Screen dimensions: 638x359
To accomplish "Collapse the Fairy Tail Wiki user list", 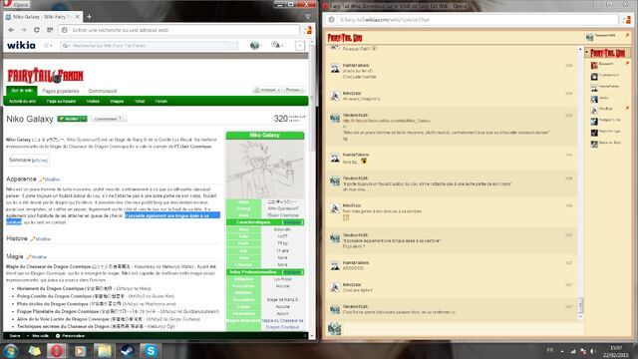I will pos(587,53).
